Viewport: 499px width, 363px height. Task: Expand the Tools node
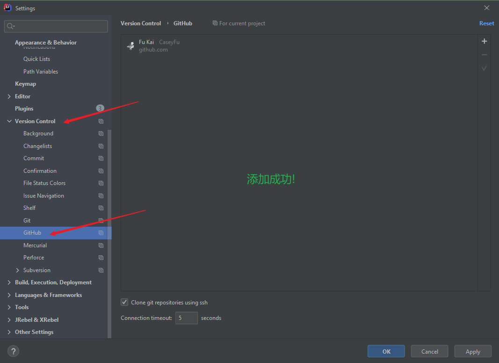(x=9, y=307)
